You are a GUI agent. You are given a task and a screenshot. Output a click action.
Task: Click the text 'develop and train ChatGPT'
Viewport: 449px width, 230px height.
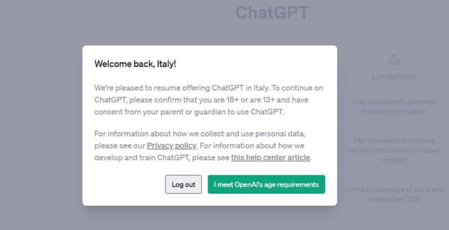(x=142, y=158)
